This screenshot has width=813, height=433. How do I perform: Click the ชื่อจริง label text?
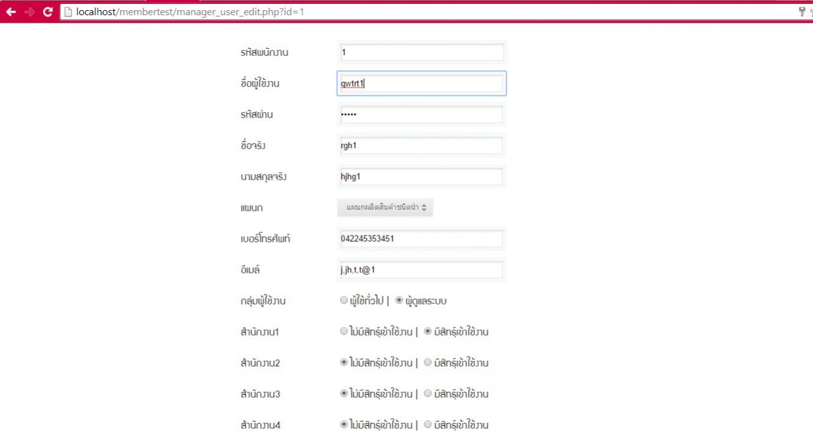pyautogui.click(x=253, y=146)
